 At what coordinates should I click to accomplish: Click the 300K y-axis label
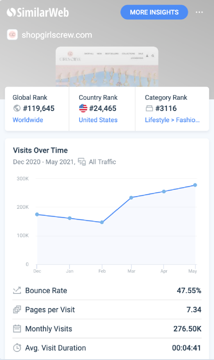pyautogui.click(x=23, y=178)
